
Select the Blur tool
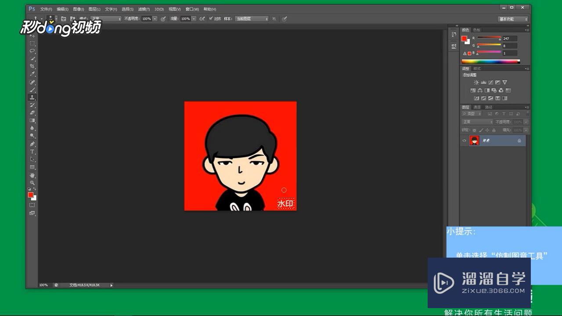(32, 128)
